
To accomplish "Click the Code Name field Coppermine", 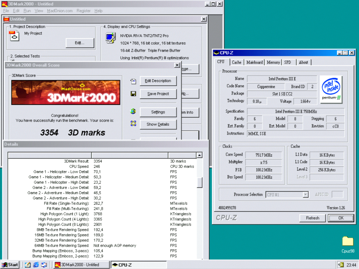I will [x=266, y=87].
